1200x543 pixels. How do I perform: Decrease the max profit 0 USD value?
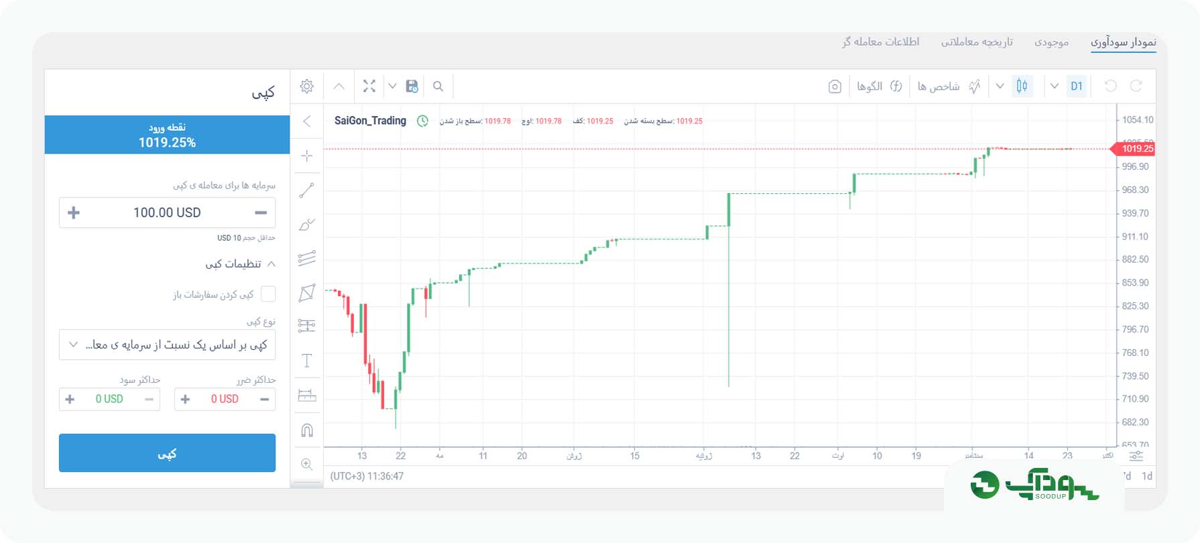point(149,399)
